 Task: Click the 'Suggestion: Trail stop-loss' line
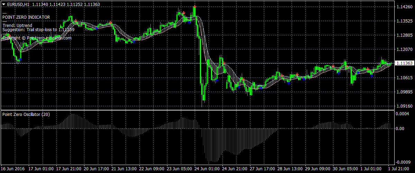pyautogui.click(x=38, y=30)
